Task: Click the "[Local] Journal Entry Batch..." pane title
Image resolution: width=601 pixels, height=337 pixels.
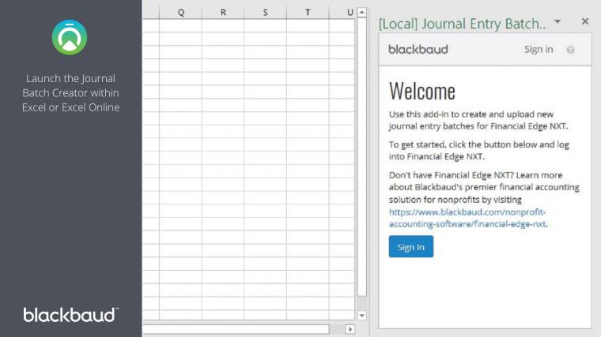Action: click(x=463, y=24)
